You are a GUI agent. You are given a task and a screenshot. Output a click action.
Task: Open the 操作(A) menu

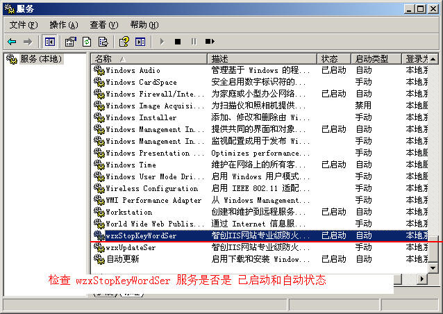coord(64,25)
